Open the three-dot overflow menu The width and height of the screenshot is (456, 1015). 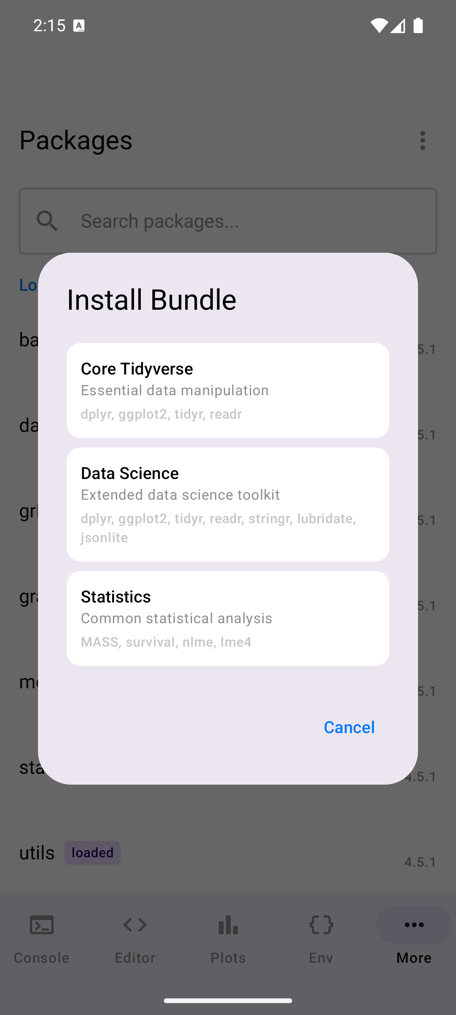click(422, 141)
